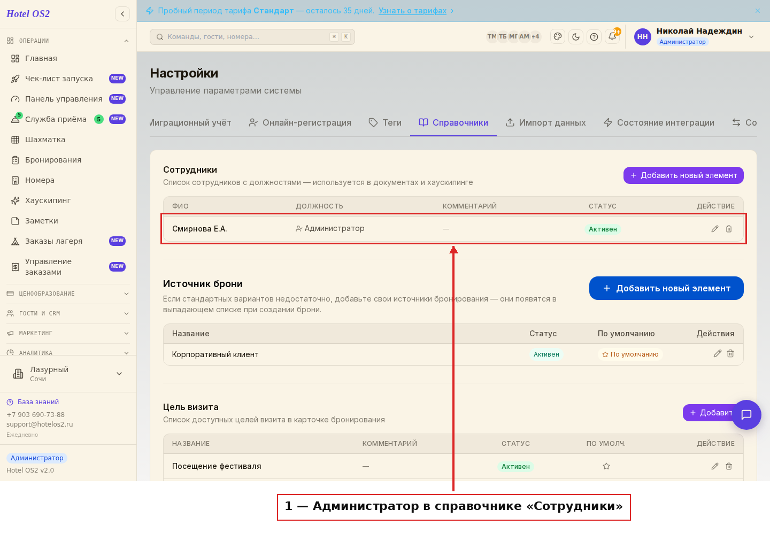This screenshot has height=533, width=770.
Task: Click support@hotelos2.ru email
Action: (x=40, y=424)
